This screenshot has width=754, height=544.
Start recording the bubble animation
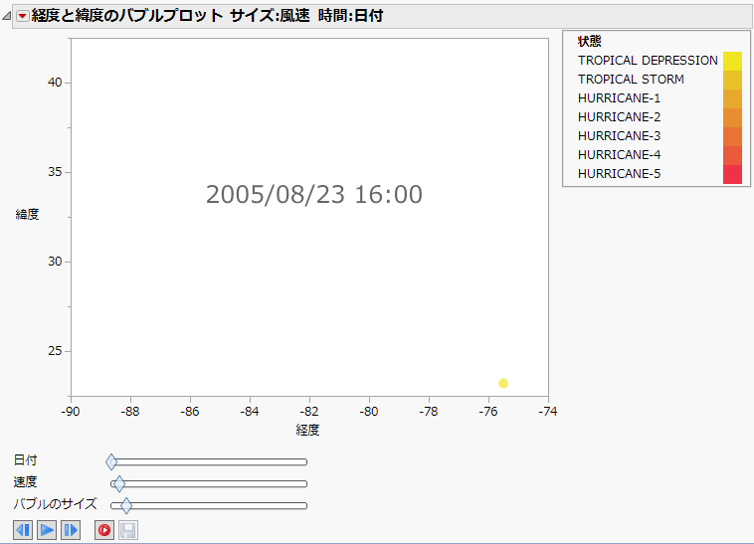(104, 530)
